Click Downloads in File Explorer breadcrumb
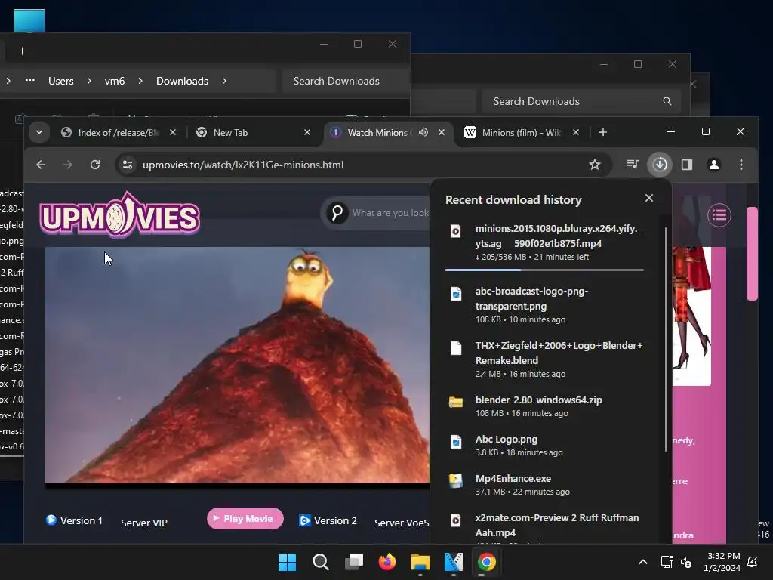This screenshot has height=580, width=773. tap(182, 81)
